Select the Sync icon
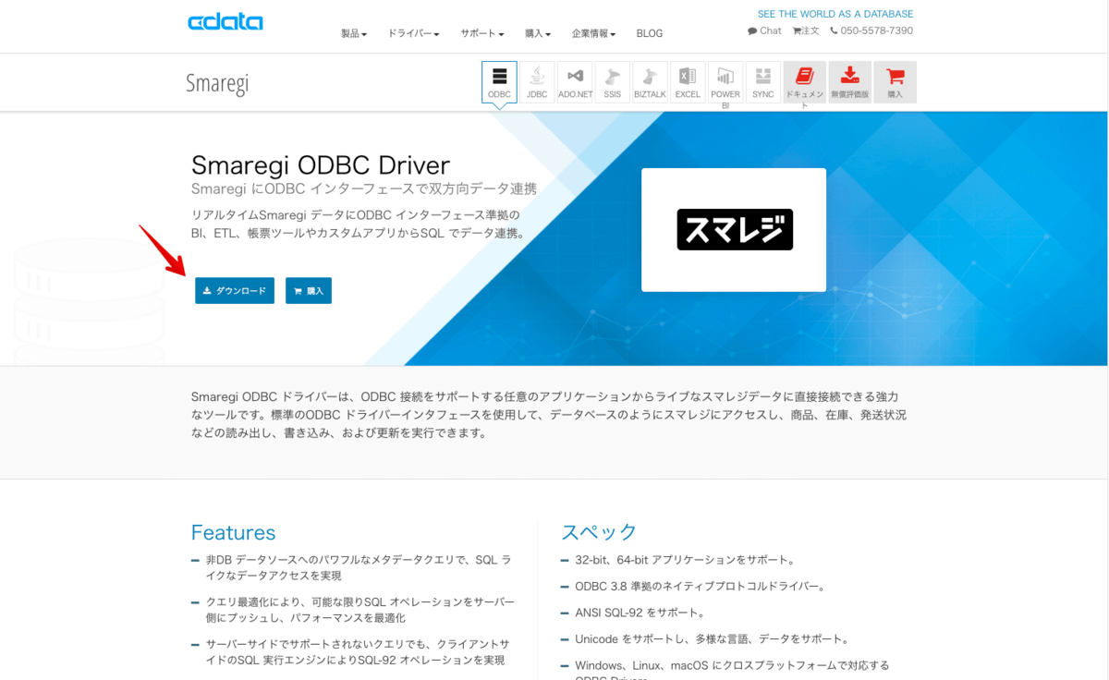Viewport: 1109px width, 680px height. [x=763, y=82]
